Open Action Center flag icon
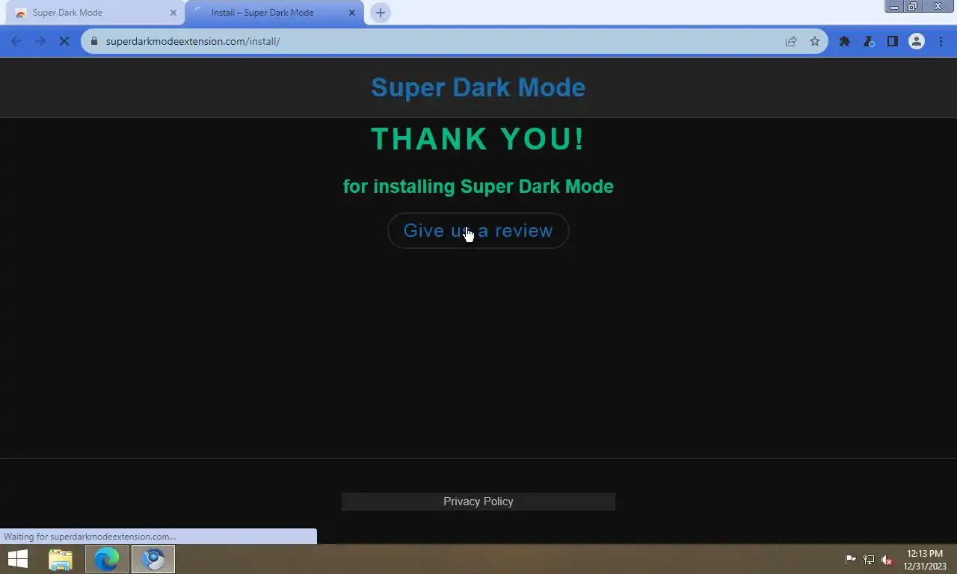Screen dimensions: 957x574 point(850,559)
